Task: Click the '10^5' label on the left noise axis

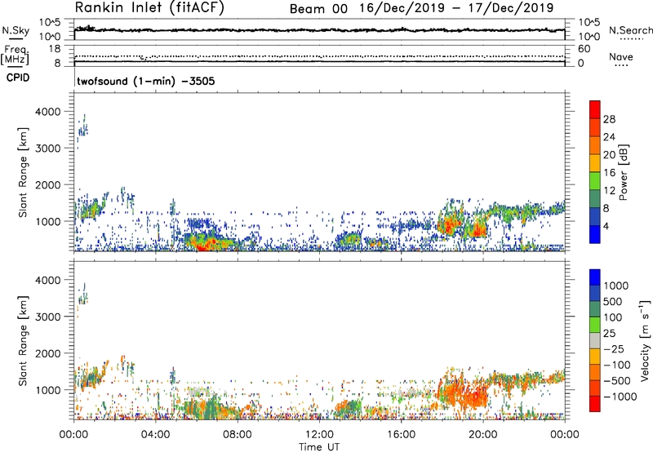Action: click(x=50, y=23)
